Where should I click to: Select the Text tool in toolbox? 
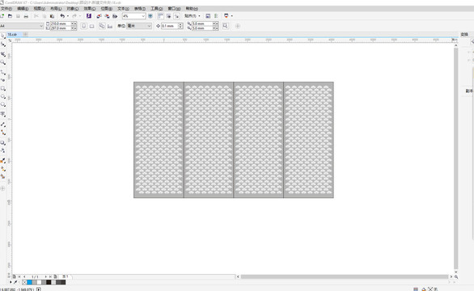(2, 114)
